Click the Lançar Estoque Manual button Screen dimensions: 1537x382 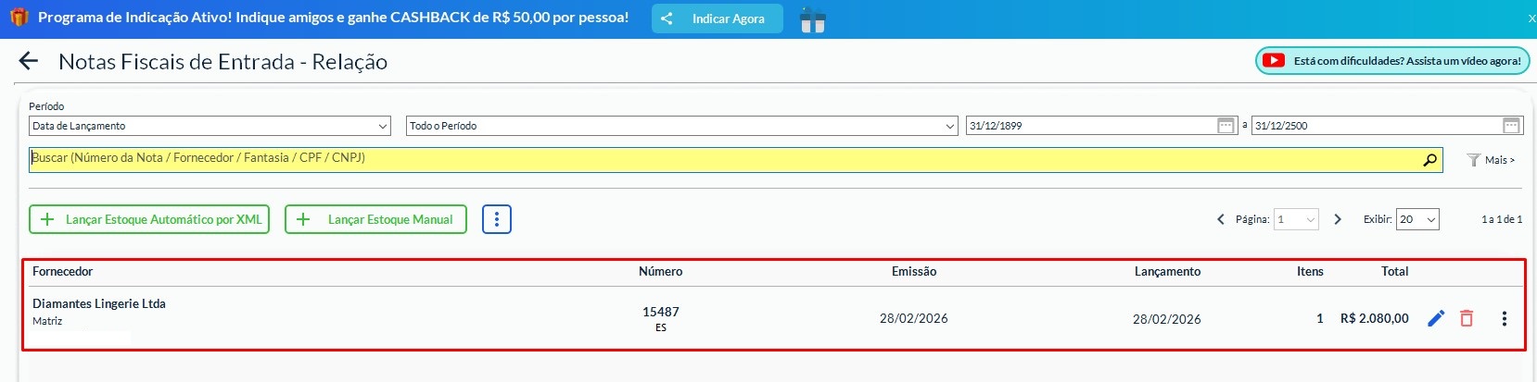coord(375,219)
